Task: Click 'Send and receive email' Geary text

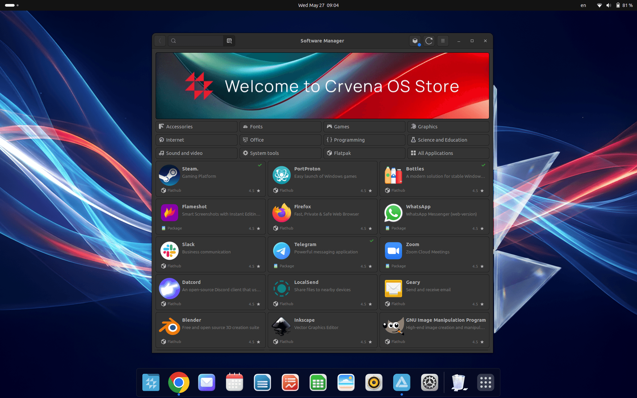Action: [428, 290]
